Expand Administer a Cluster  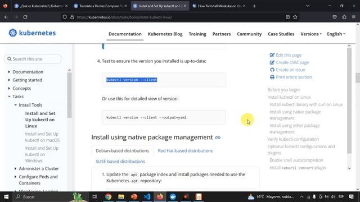[15, 168]
